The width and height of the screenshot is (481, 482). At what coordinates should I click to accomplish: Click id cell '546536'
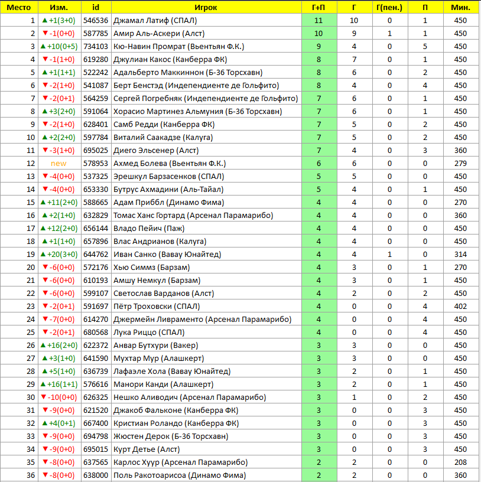[x=96, y=20]
